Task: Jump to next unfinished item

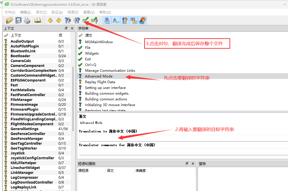Action: click(76, 20)
